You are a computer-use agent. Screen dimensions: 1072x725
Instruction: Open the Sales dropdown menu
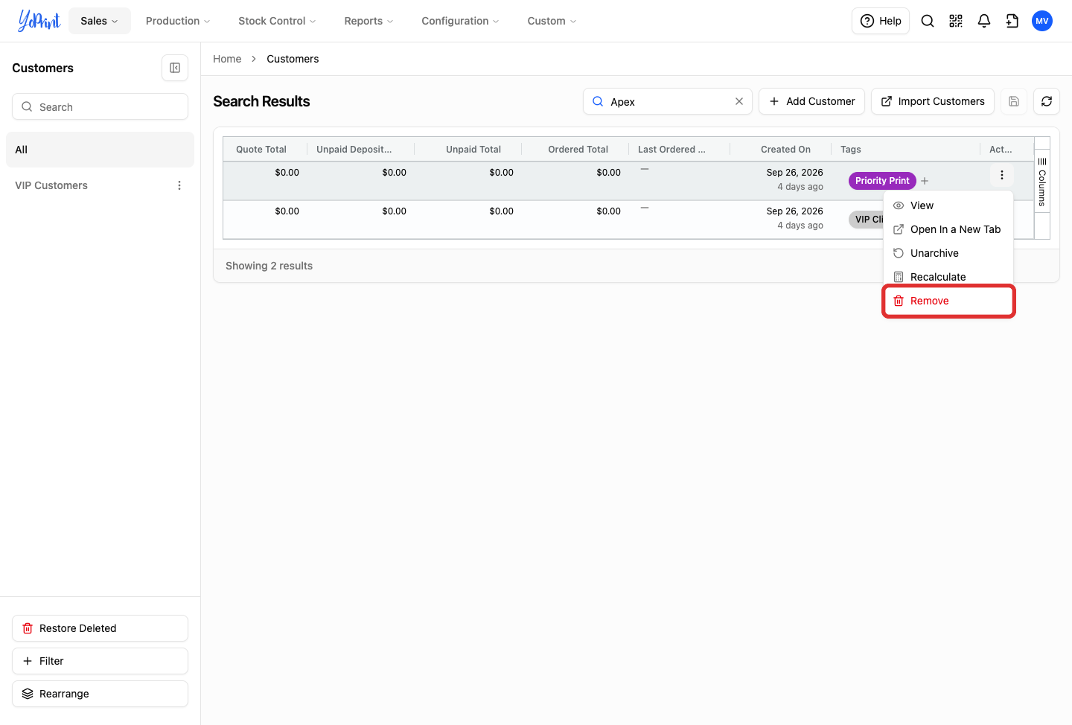point(100,21)
